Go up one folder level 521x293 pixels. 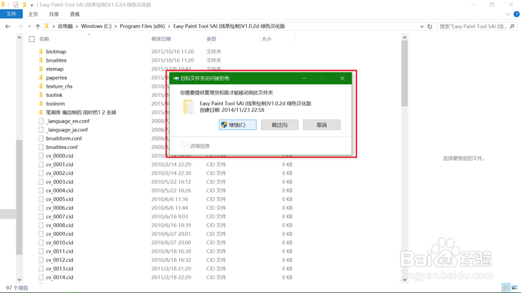38,26
